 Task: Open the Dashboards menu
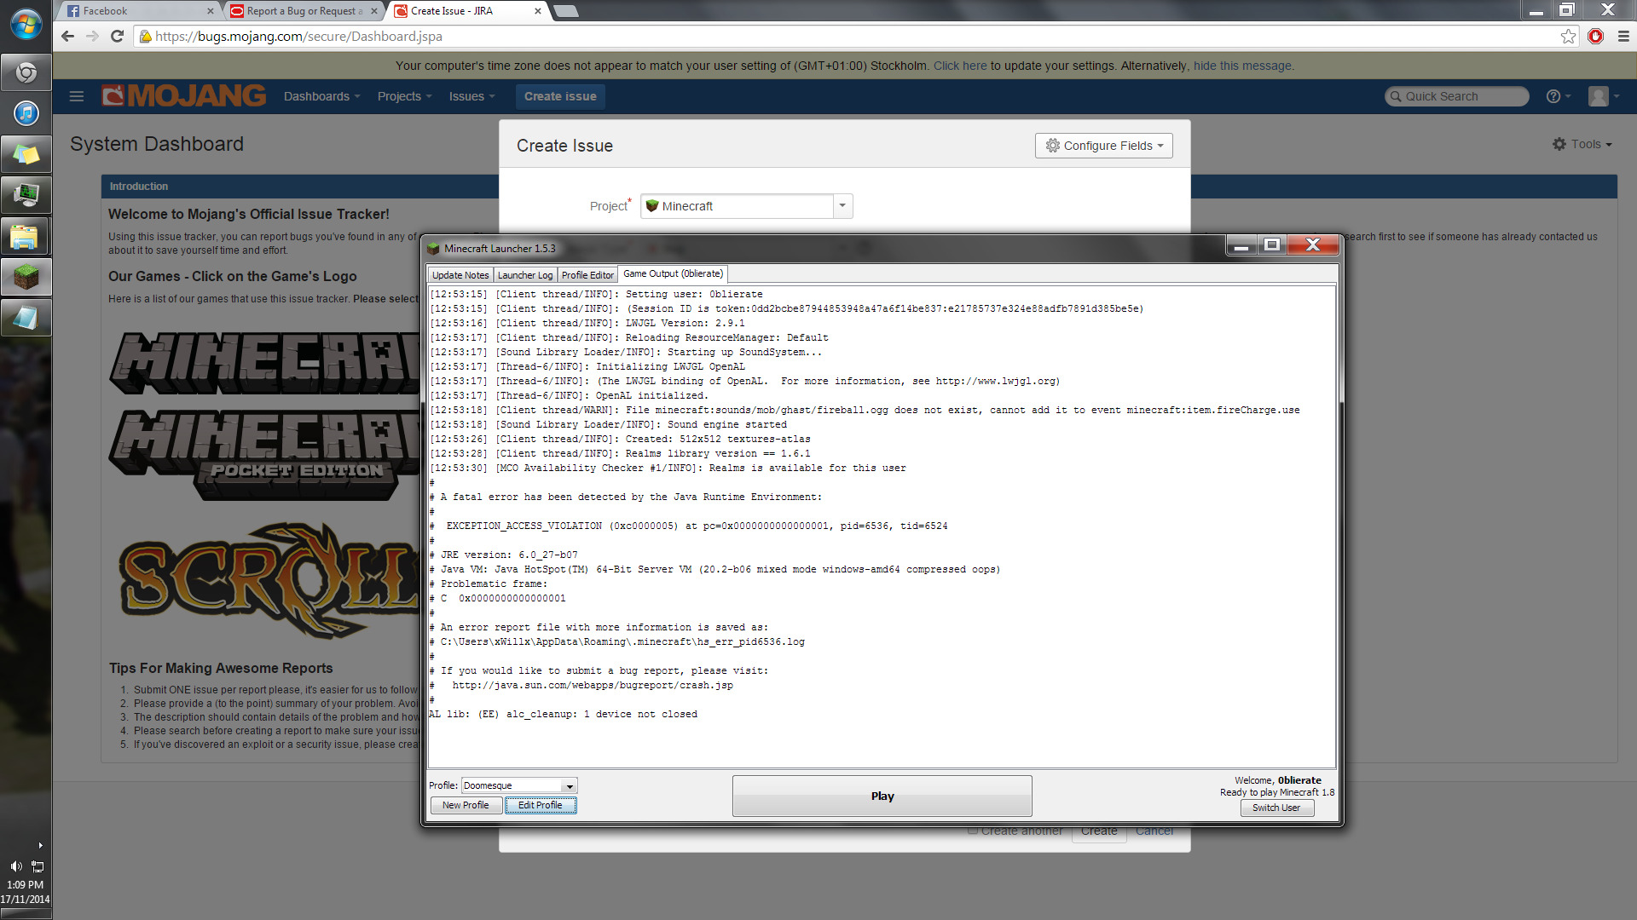click(321, 96)
